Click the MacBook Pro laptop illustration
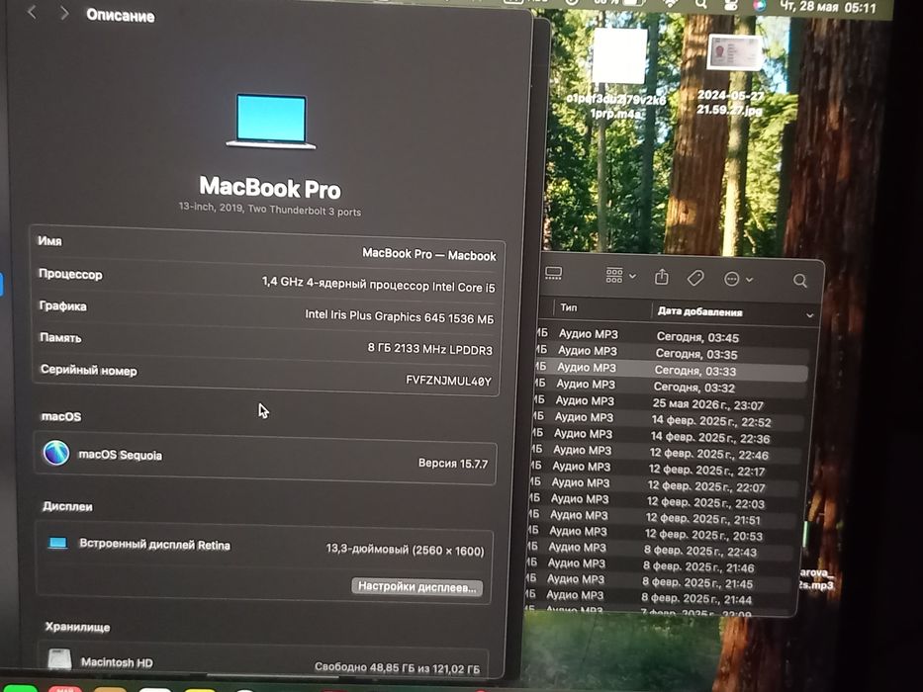 pyautogui.click(x=271, y=121)
